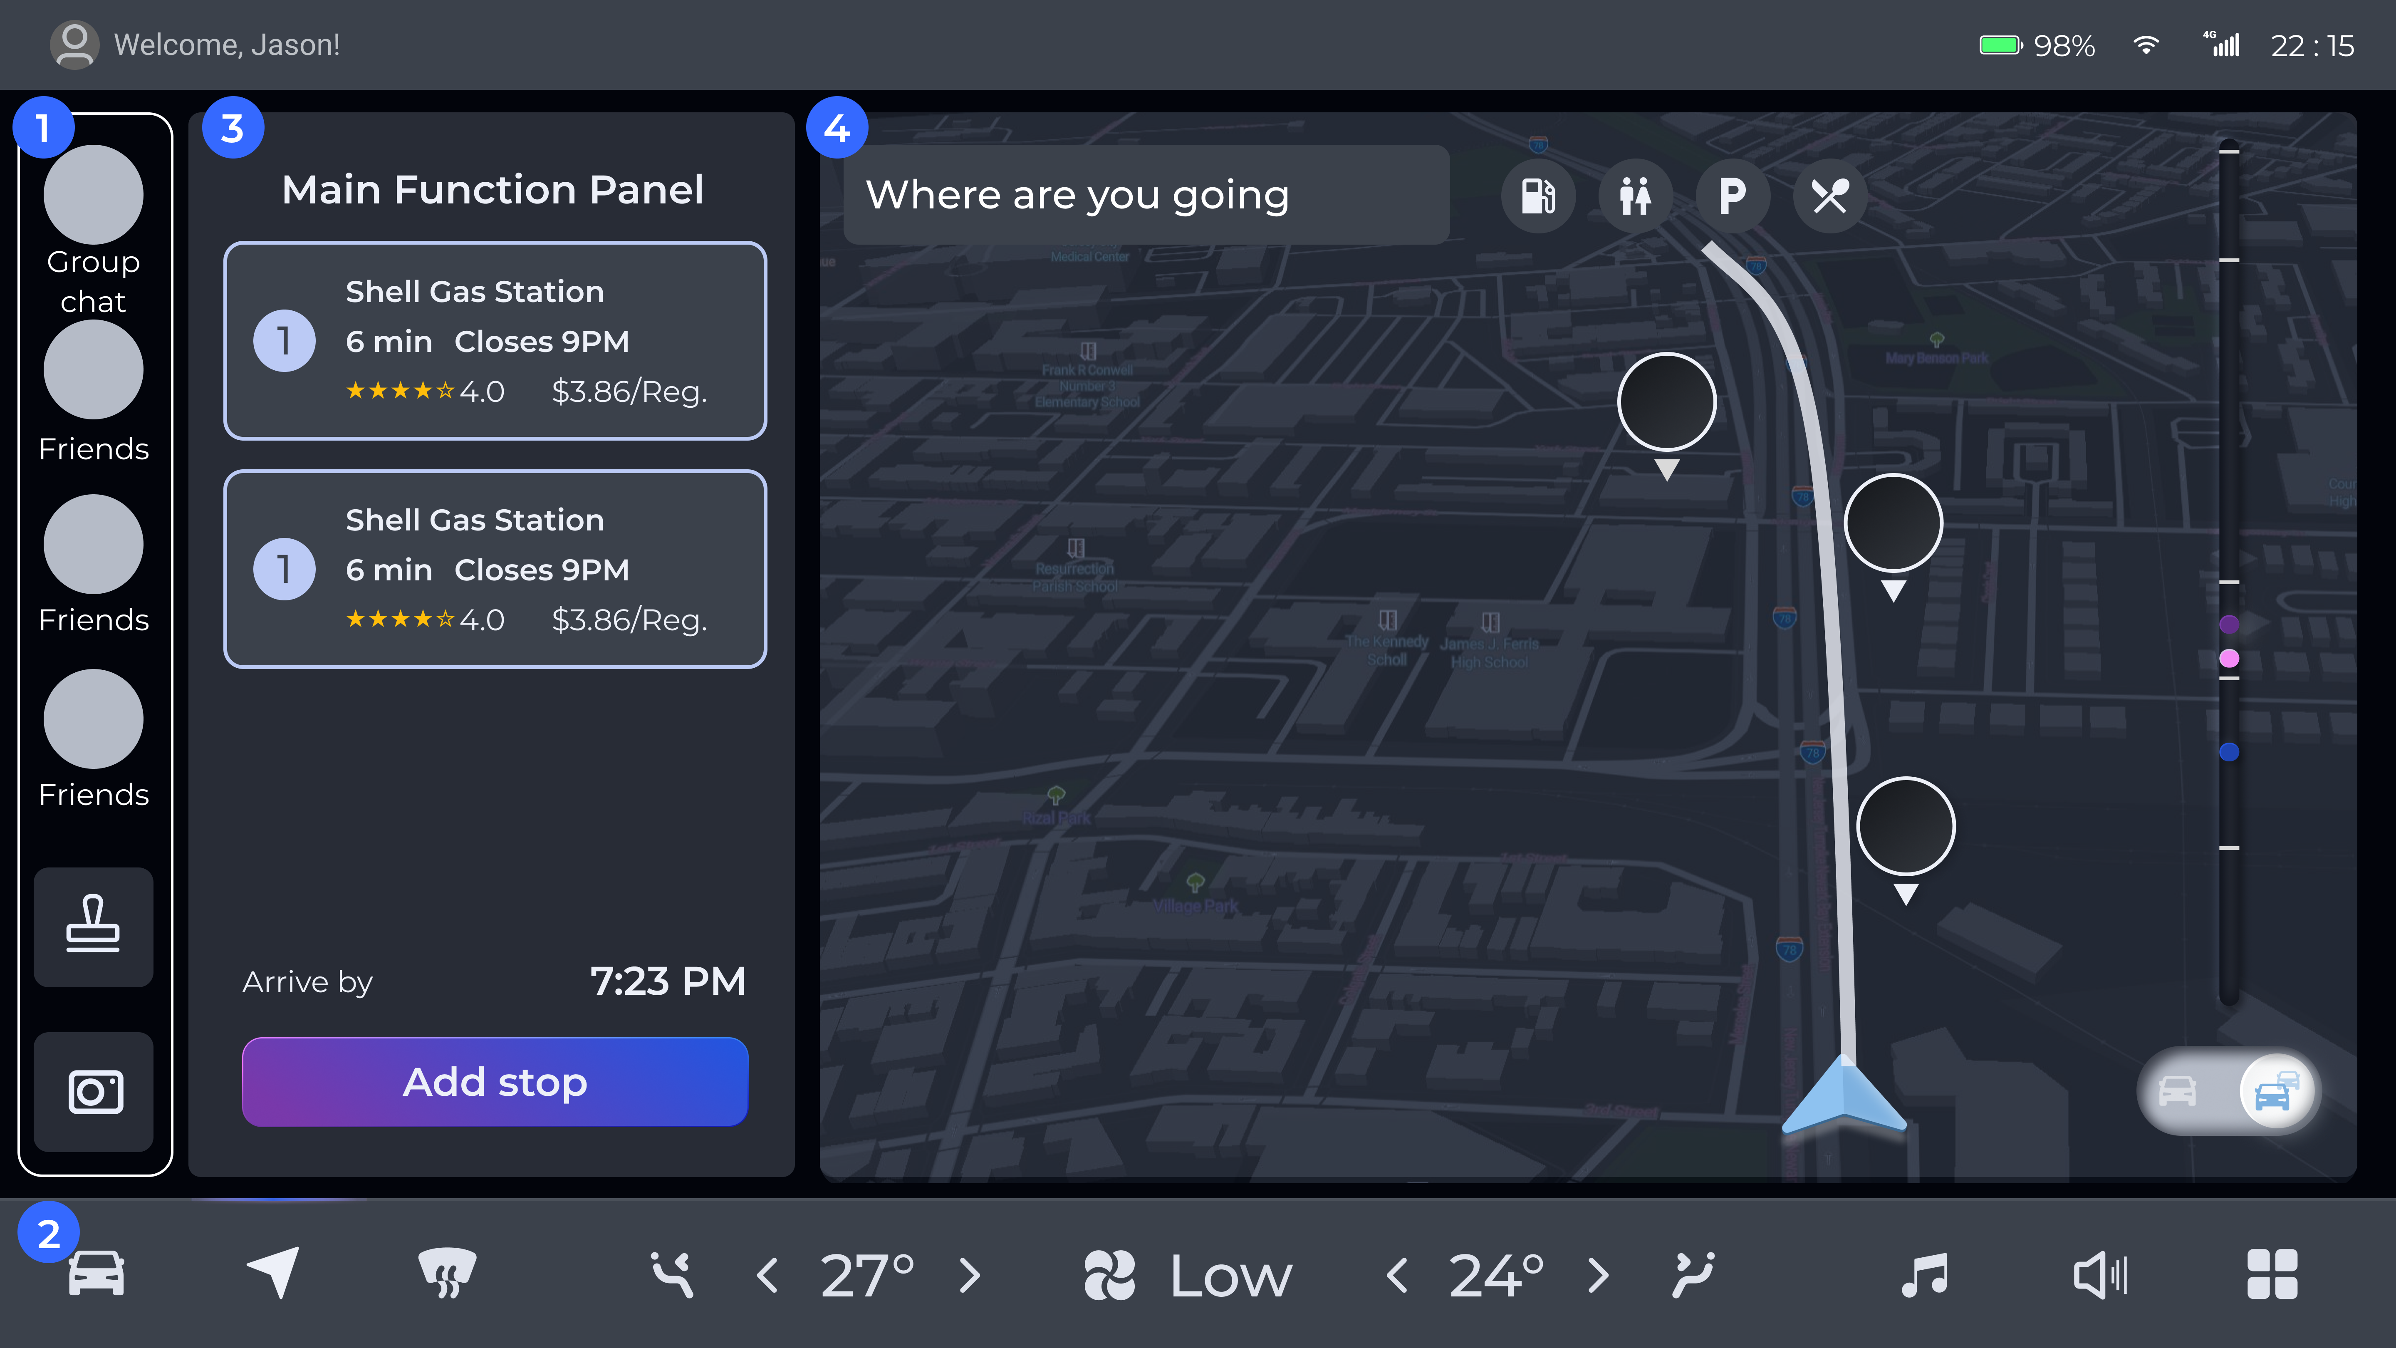
Task: Switch to single car view toggle
Action: [2178, 1090]
